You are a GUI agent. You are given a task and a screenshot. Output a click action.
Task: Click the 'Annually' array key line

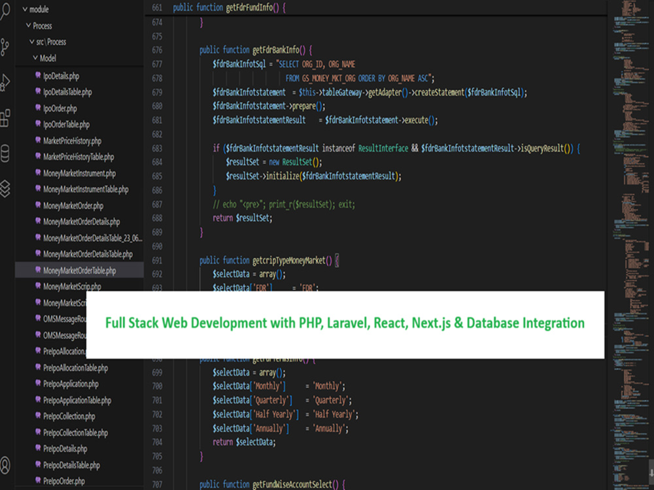coord(281,429)
